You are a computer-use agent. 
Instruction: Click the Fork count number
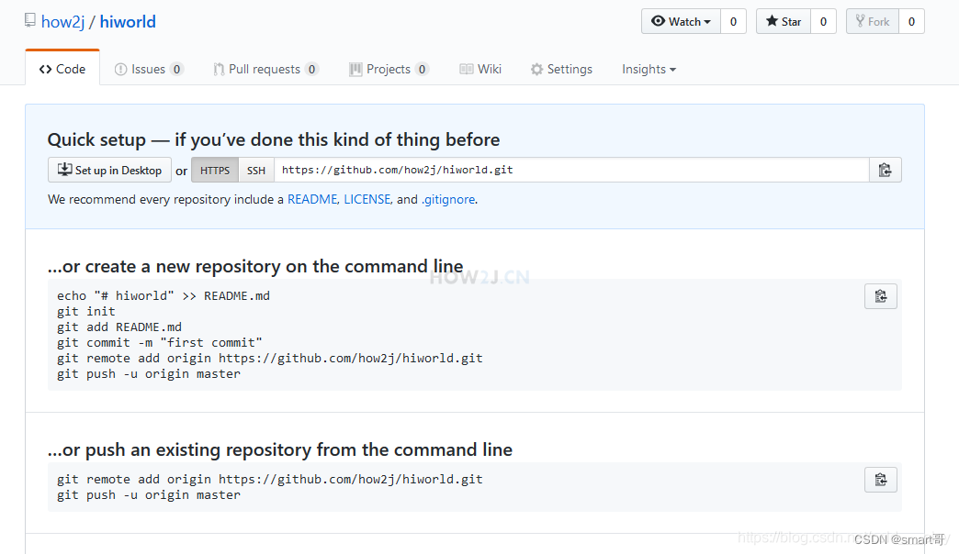911,21
